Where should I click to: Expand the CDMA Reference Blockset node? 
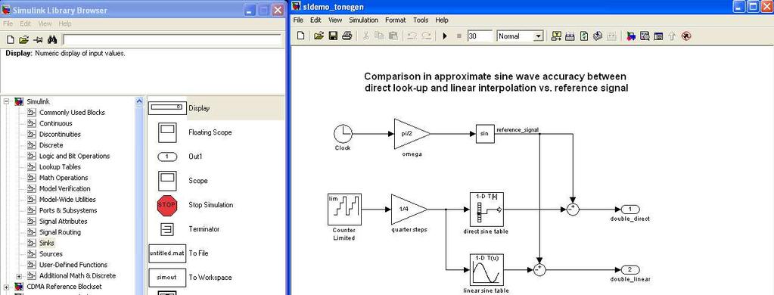(x=6, y=287)
